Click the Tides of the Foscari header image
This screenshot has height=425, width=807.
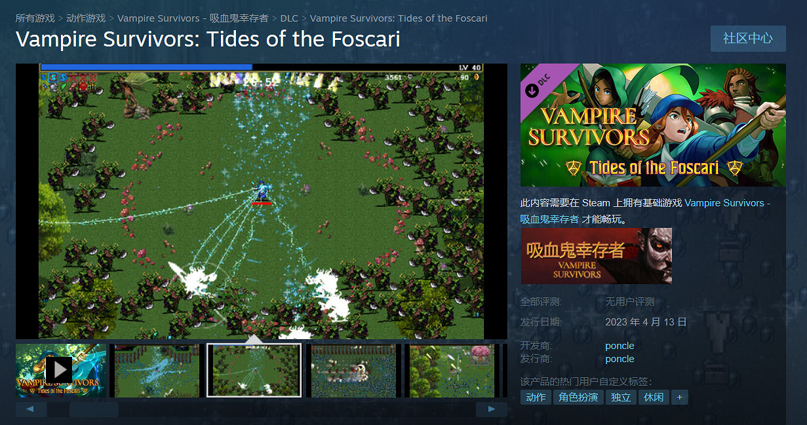(653, 125)
